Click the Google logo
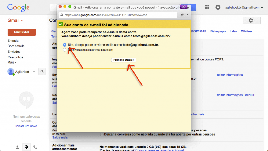268x151 pixels. [x=19, y=8]
